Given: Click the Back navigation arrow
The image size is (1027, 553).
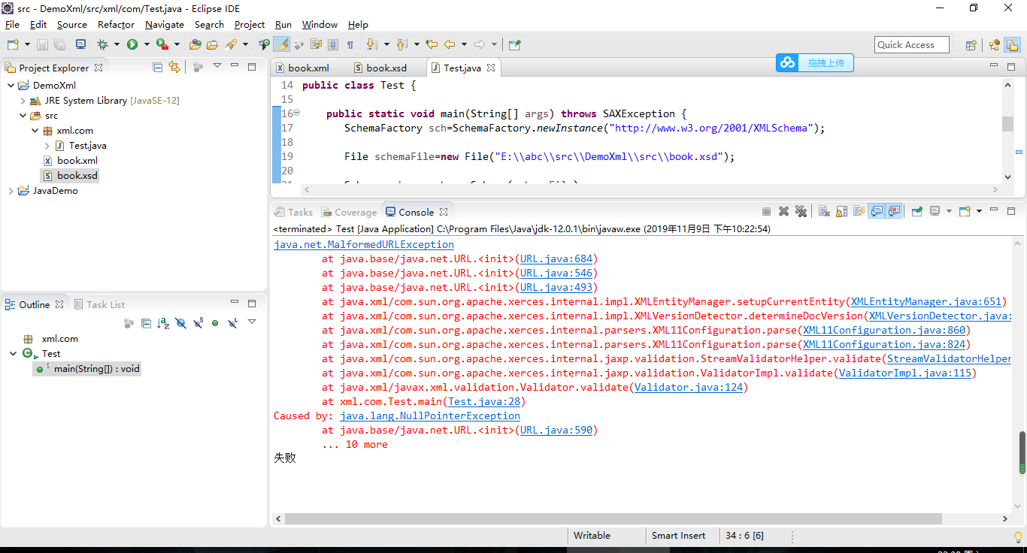Looking at the screenshot, I should tap(449, 45).
